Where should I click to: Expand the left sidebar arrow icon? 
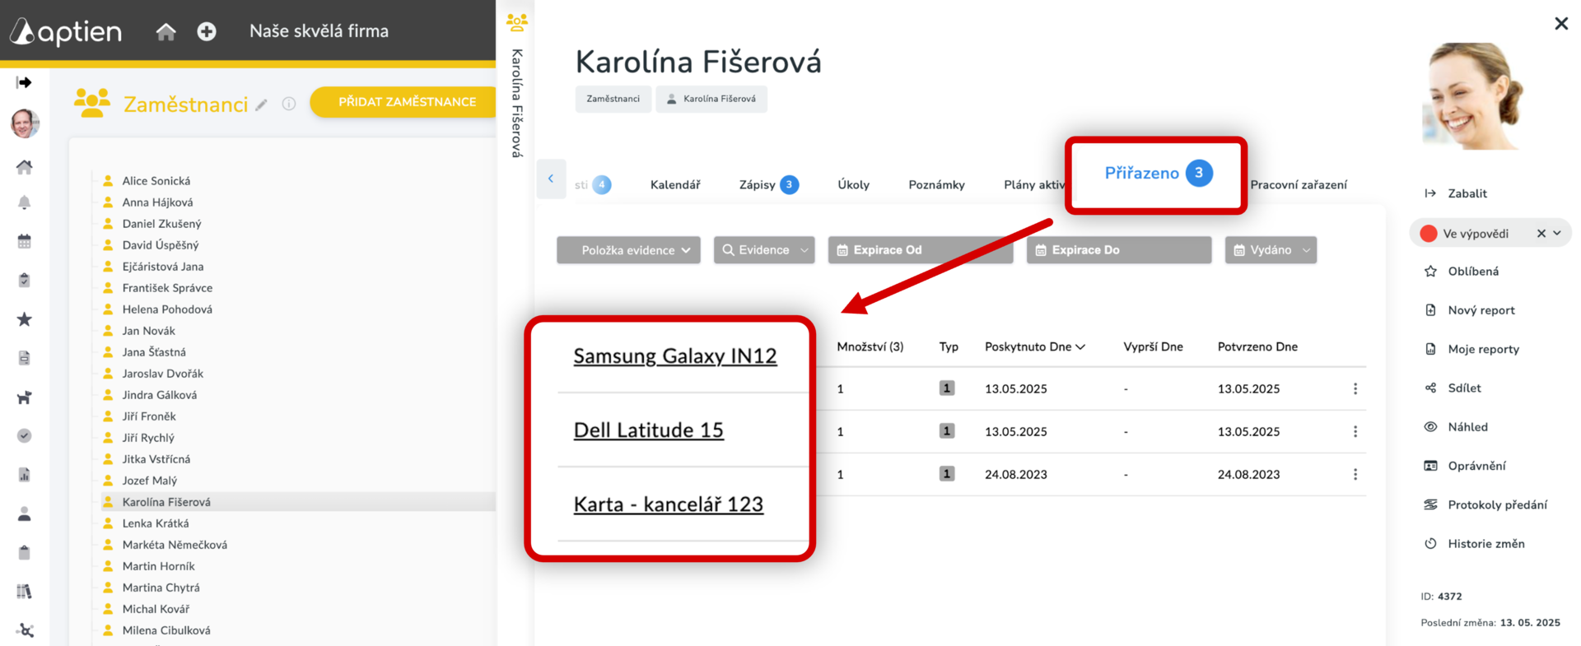click(x=24, y=82)
